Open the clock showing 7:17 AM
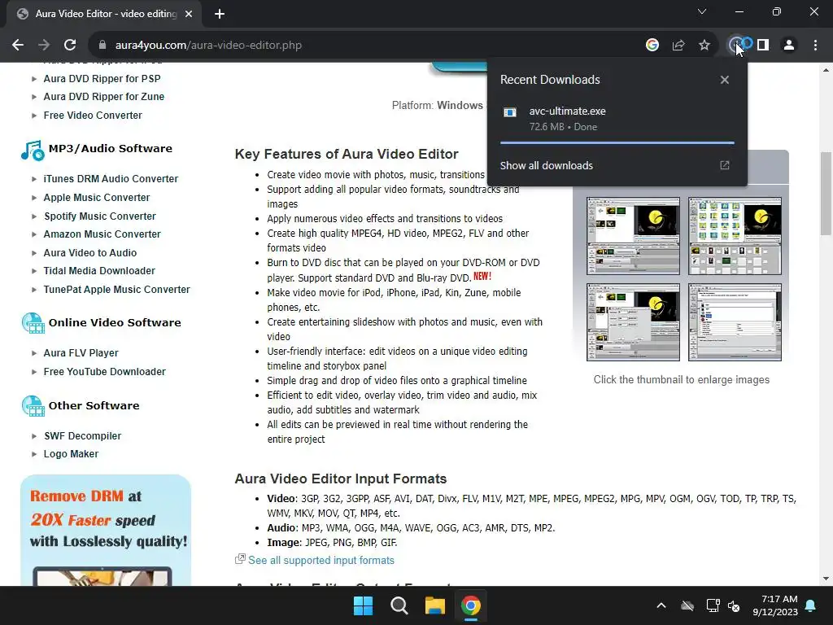This screenshot has height=625, width=833. 775,605
